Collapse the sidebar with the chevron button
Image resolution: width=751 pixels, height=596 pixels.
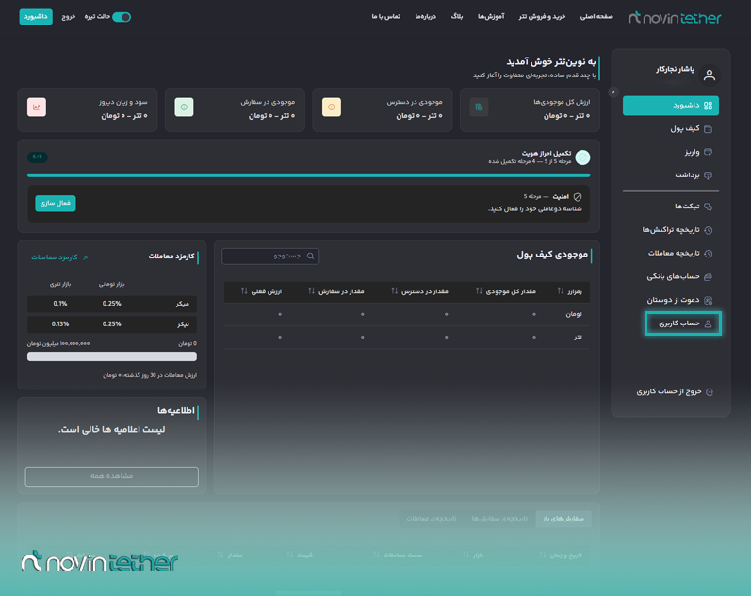[613, 92]
